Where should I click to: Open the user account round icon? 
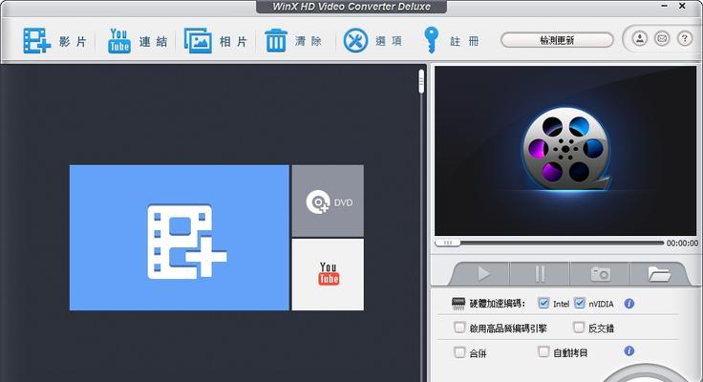(640, 38)
